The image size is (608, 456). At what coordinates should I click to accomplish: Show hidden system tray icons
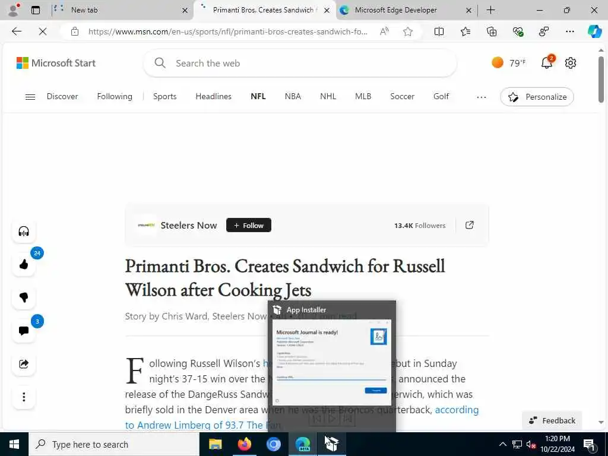(x=502, y=444)
